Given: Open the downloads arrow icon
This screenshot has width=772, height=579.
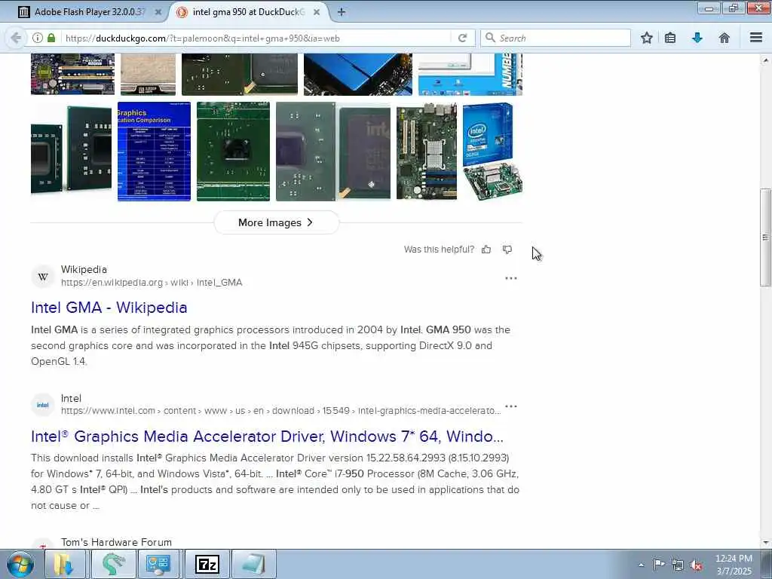Looking at the screenshot, I should [x=697, y=38].
